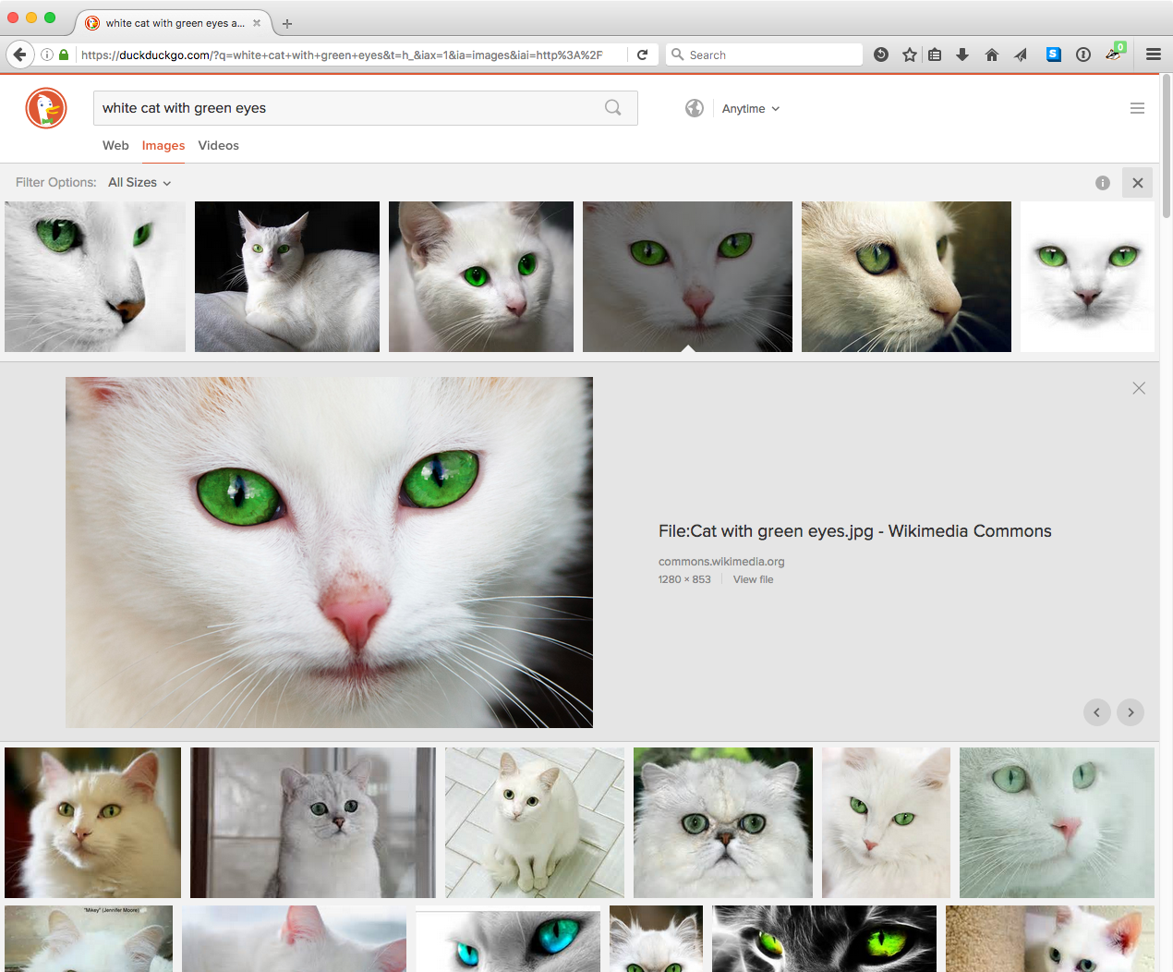Click the region globe icon
Image resolution: width=1173 pixels, height=972 pixels.
coord(695,108)
